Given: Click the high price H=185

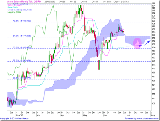Looking at the screenshot, I should [73, 2].
